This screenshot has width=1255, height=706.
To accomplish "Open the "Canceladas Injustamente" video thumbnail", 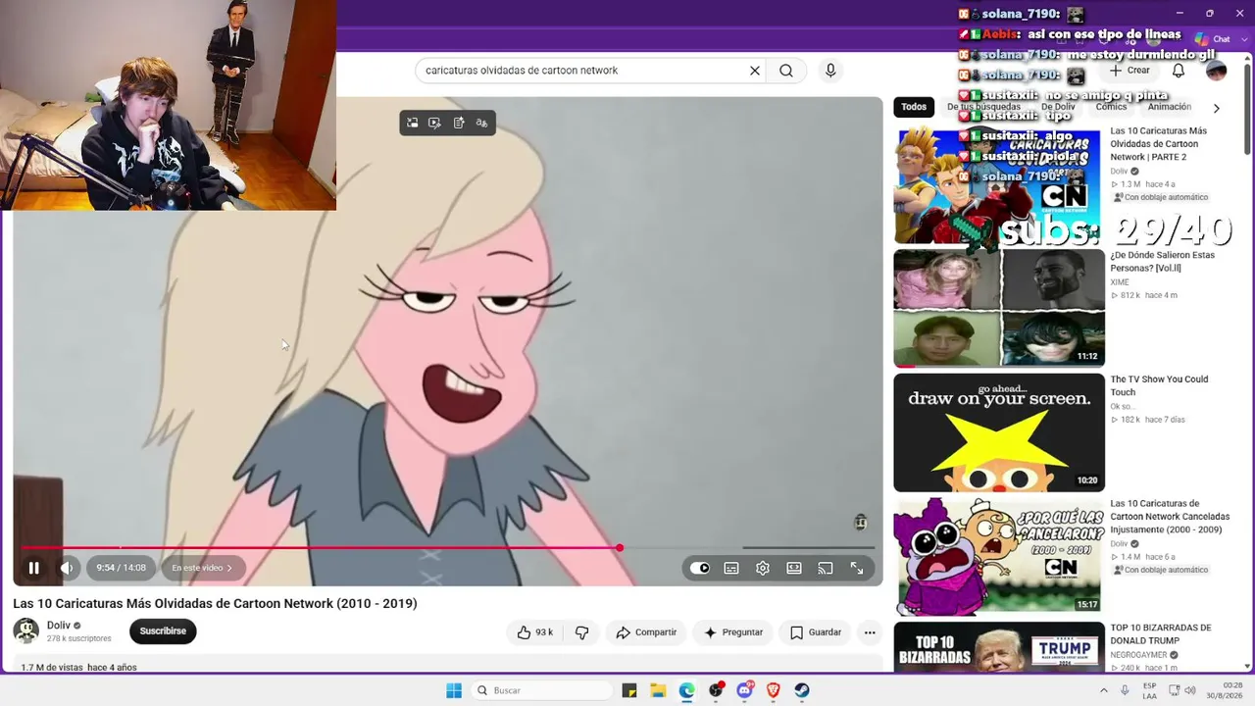I will coord(999,556).
